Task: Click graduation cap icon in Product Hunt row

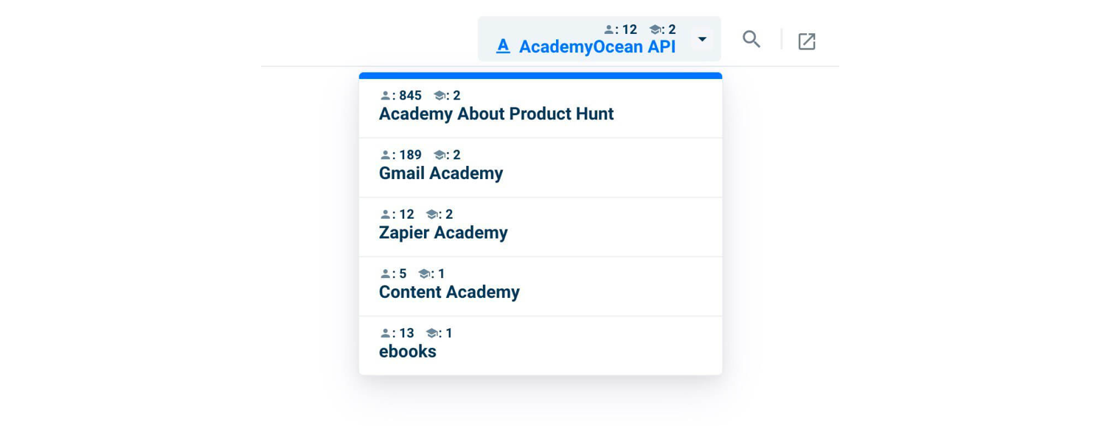Action: tap(440, 96)
